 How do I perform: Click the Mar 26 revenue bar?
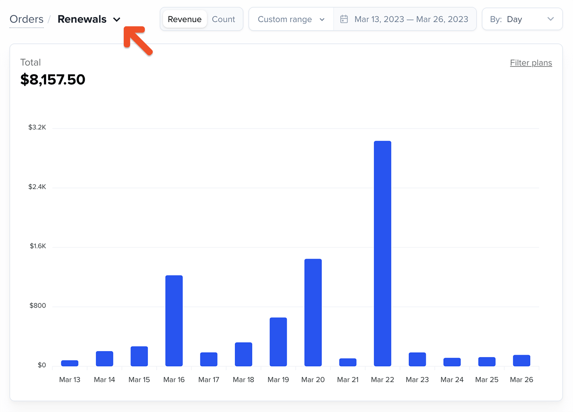point(522,361)
